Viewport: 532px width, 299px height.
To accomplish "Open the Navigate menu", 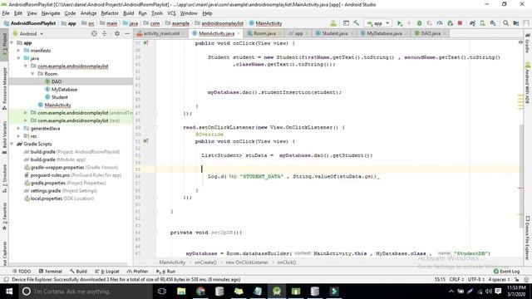I will [51, 13].
